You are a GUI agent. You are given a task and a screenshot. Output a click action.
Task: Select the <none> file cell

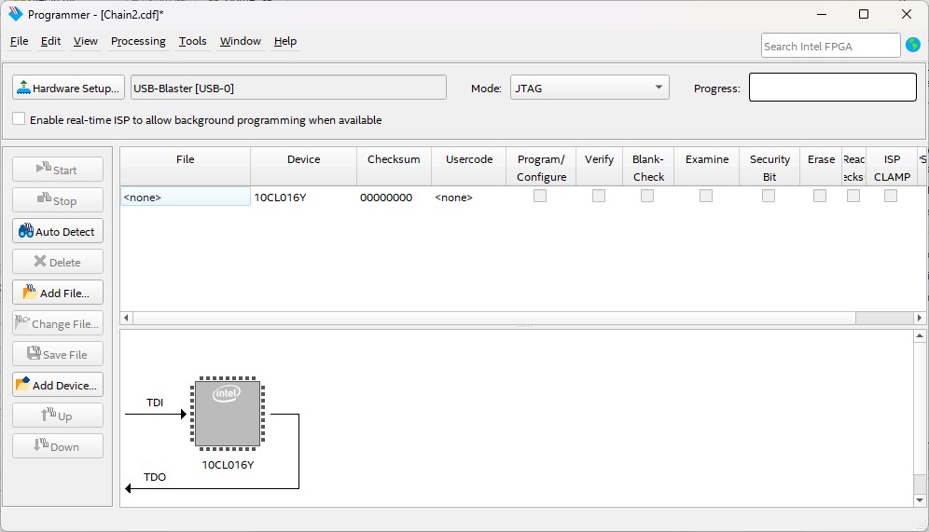coord(185,197)
